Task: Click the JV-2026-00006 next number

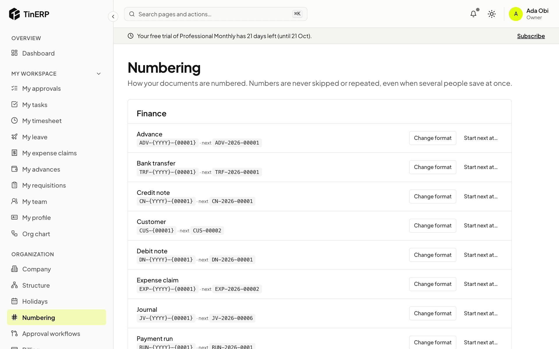Action: 232,318
